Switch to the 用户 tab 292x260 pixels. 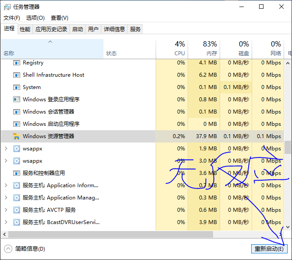[93, 29]
